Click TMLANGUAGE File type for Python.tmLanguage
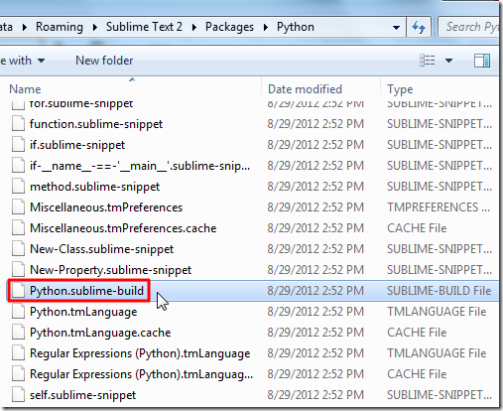 pos(437,312)
